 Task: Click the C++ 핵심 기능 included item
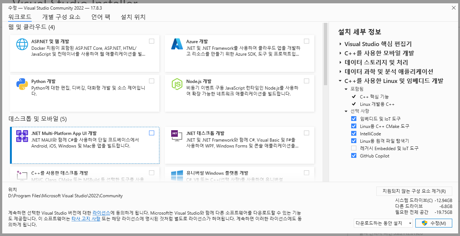pyautogui.click(x=374, y=97)
